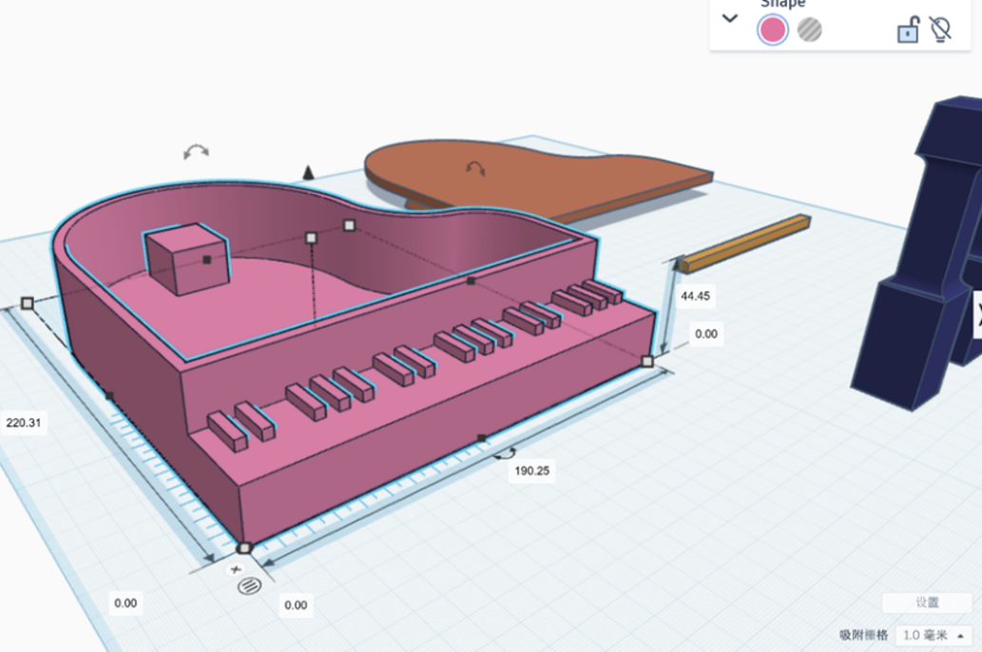The width and height of the screenshot is (982, 652).
Task: Click the rotation arrow above the piano
Action: [196, 151]
